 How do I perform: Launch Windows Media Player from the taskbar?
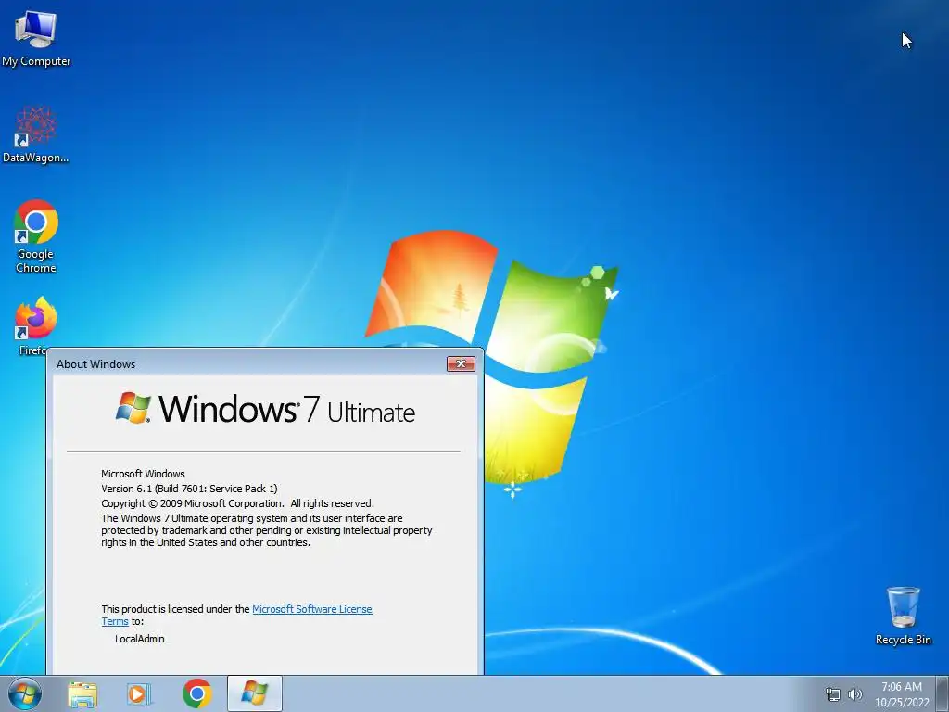pos(139,694)
